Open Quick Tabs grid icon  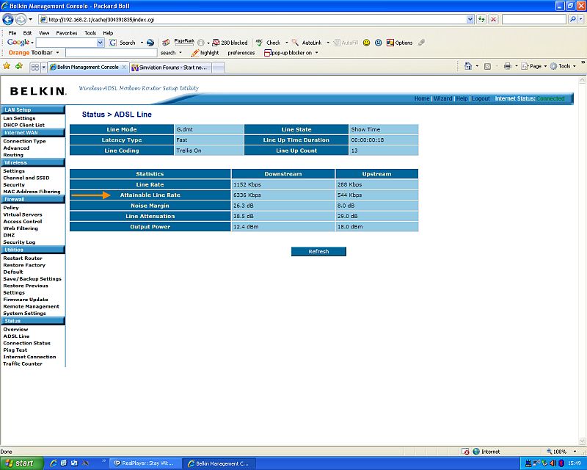point(34,67)
